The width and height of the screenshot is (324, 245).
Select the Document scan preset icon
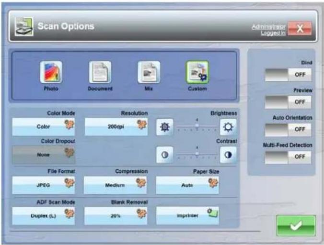point(100,72)
